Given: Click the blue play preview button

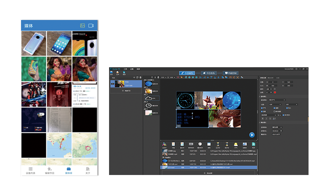Looking at the screenshot, I should 251,135.
